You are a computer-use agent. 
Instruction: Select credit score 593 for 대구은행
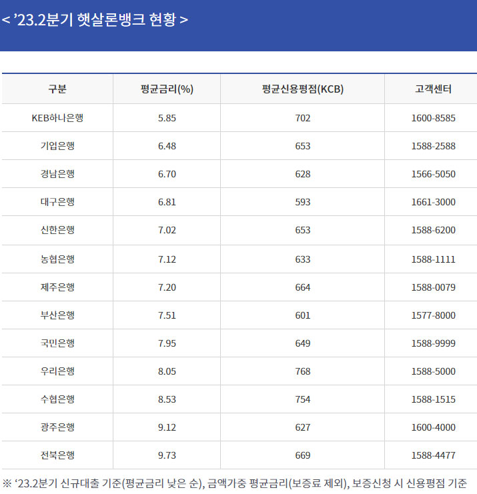click(x=303, y=202)
